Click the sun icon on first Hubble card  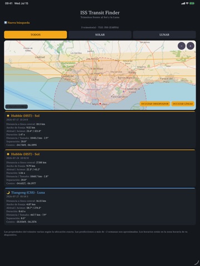coord(8,116)
